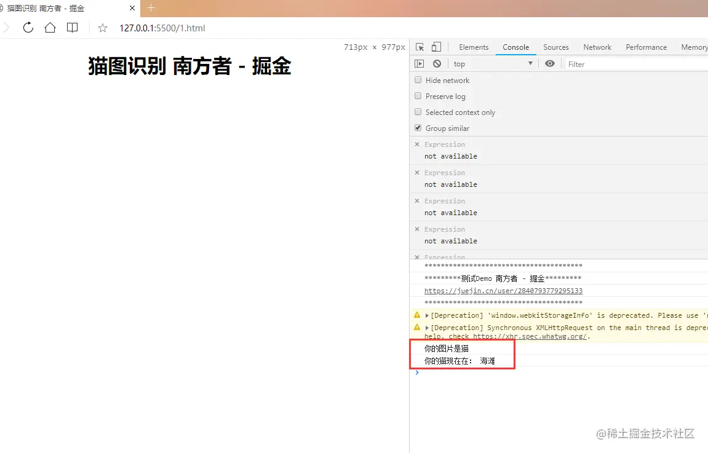Select the Console tab

[515, 47]
